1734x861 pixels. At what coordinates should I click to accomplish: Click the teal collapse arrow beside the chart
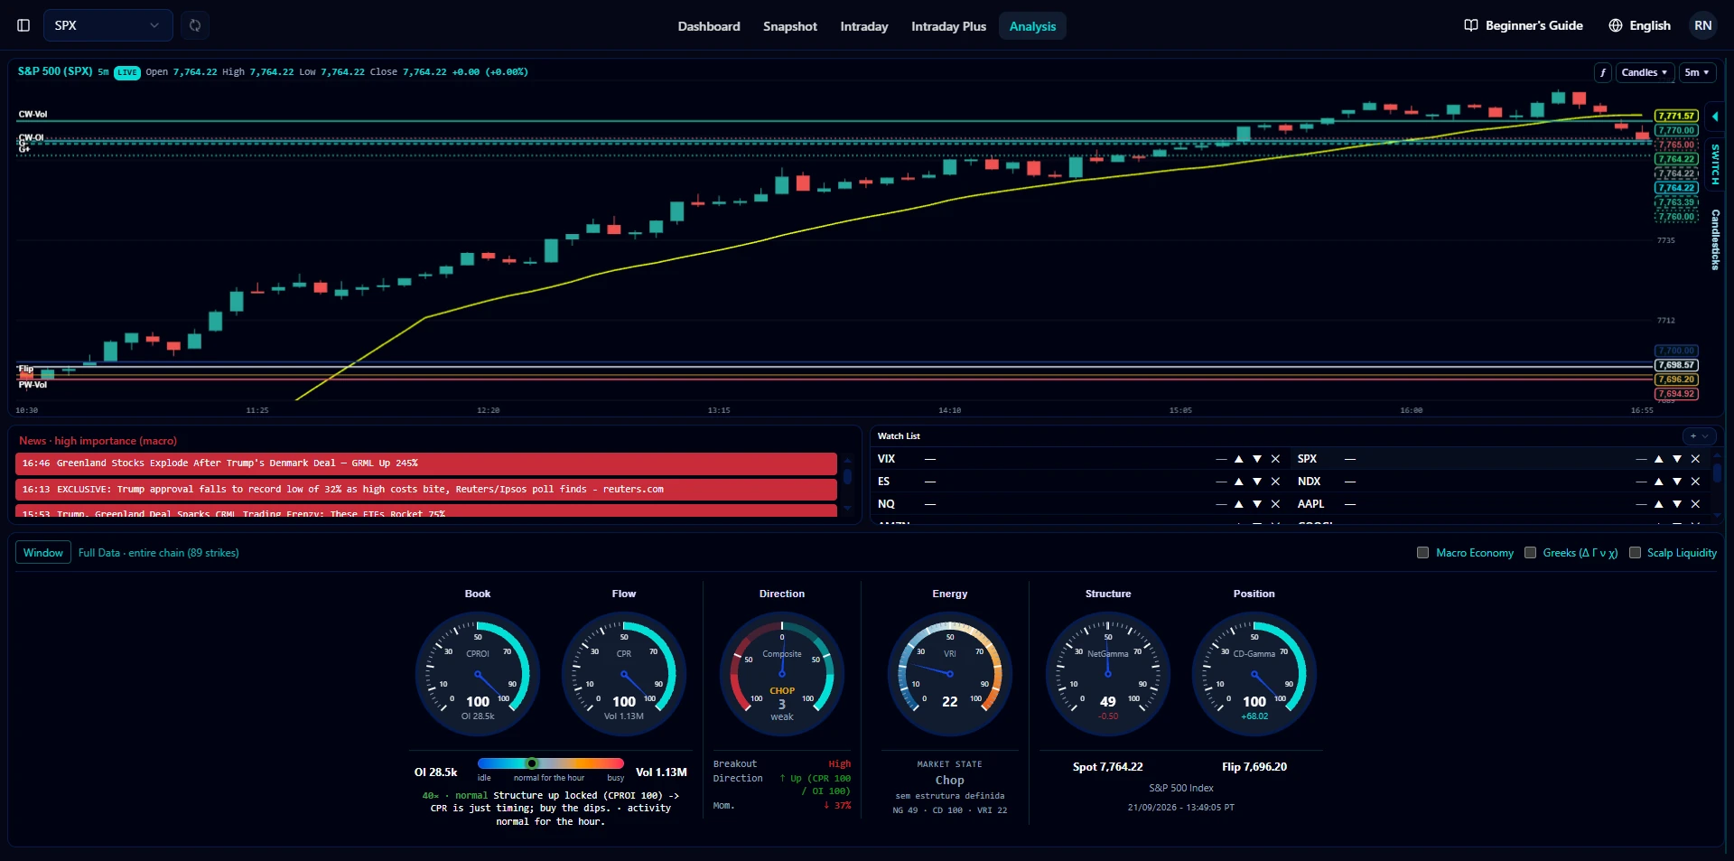click(x=1715, y=117)
